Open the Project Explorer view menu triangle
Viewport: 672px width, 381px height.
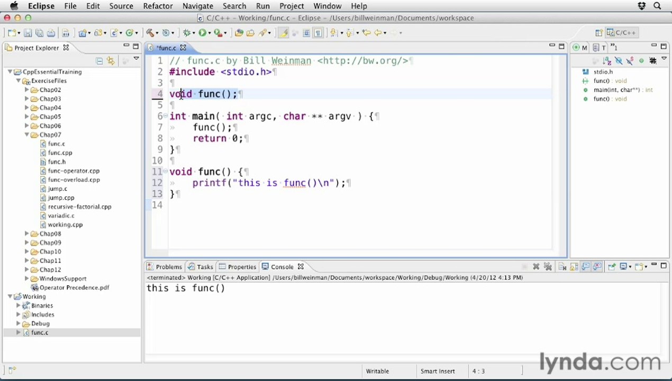click(x=136, y=59)
